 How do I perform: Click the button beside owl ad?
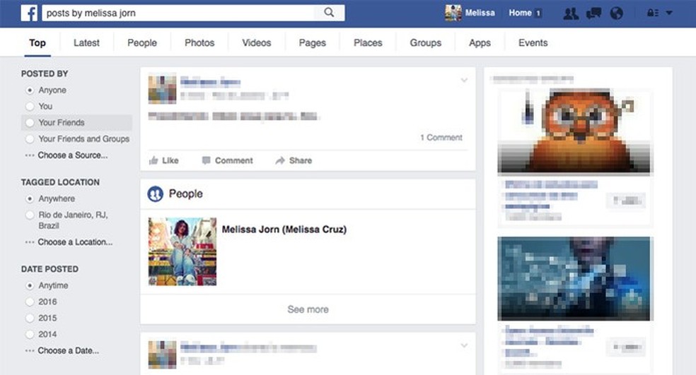pyautogui.click(x=626, y=201)
